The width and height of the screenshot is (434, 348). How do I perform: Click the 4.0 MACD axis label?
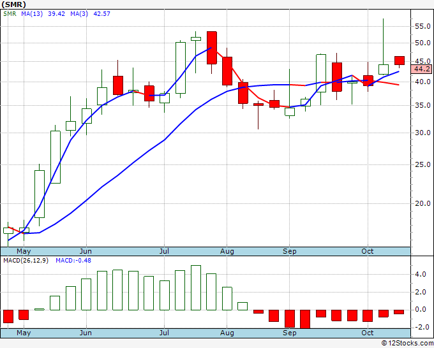click(x=421, y=275)
